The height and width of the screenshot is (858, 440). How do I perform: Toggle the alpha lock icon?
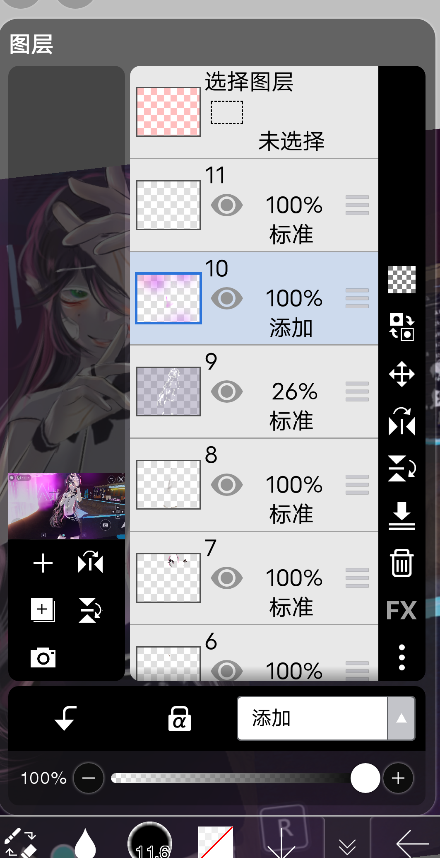coord(179,718)
